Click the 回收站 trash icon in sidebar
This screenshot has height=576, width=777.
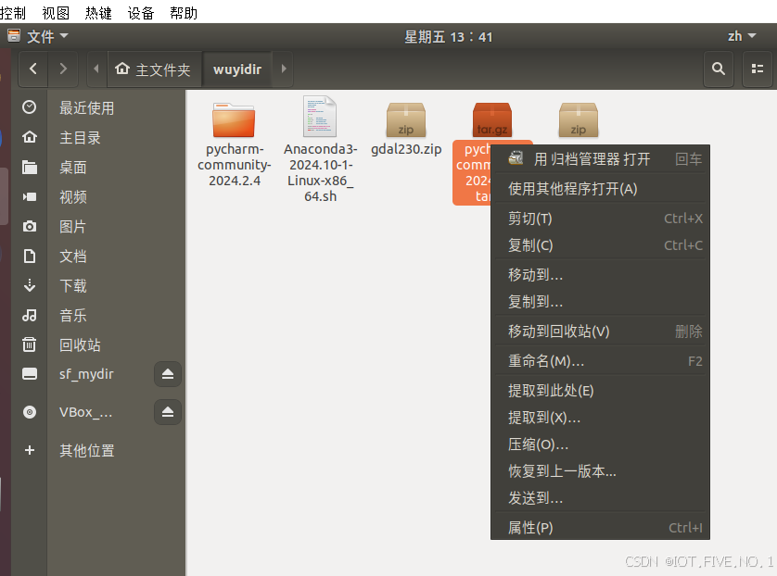click(x=30, y=344)
